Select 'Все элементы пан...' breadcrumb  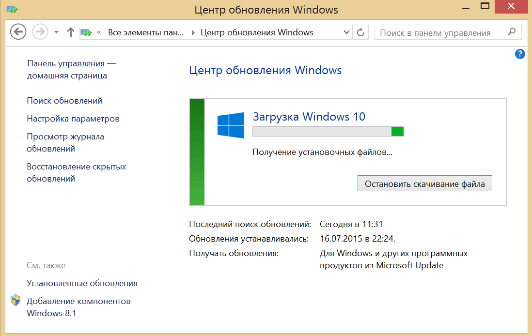[x=145, y=32]
